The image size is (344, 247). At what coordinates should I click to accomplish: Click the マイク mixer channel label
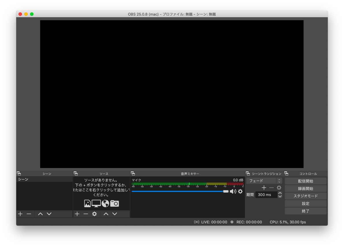[136, 180]
